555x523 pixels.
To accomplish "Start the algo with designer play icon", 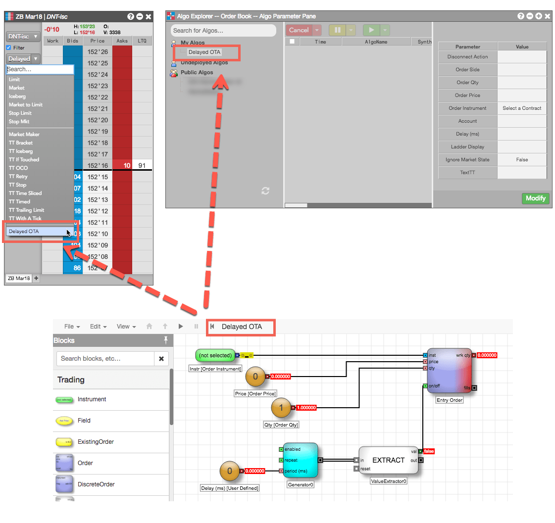I will (x=181, y=326).
